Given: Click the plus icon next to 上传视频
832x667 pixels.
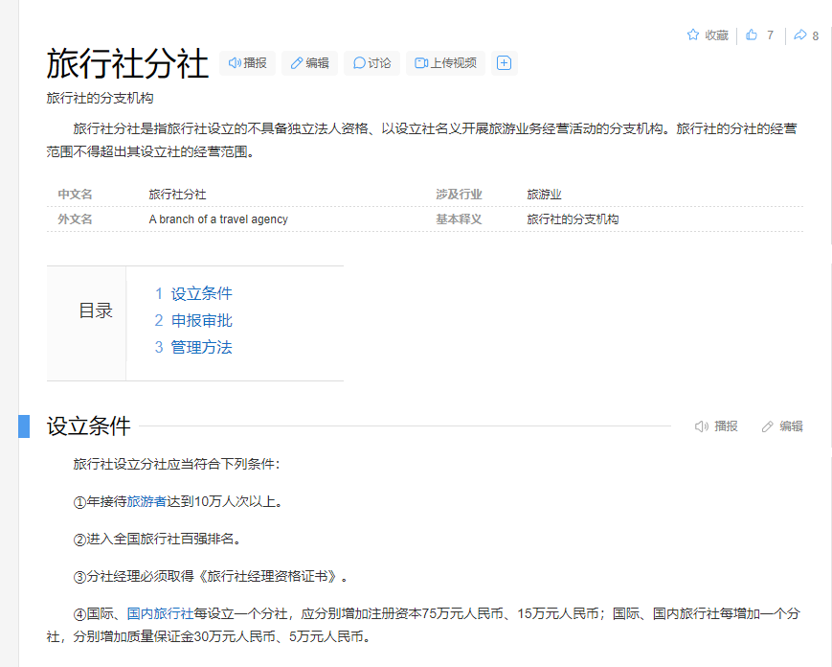Looking at the screenshot, I should pos(504,63).
